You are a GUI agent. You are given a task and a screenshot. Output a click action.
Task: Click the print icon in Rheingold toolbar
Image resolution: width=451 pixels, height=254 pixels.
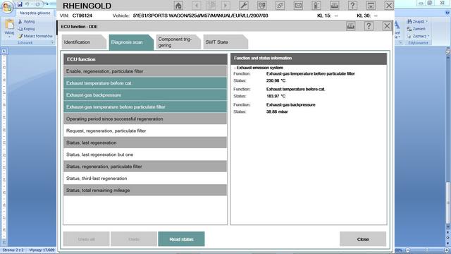pos(334,6)
